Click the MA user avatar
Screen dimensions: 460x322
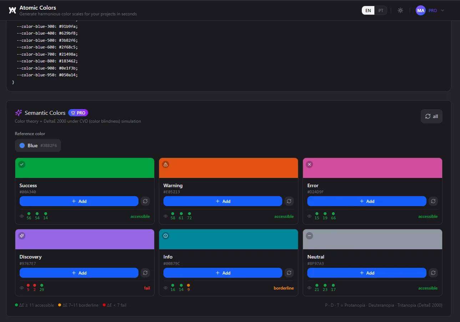pyautogui.click(x=421, y=10)
